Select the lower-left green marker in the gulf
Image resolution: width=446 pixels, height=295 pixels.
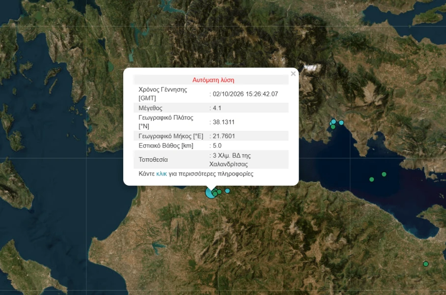[371, 179]
